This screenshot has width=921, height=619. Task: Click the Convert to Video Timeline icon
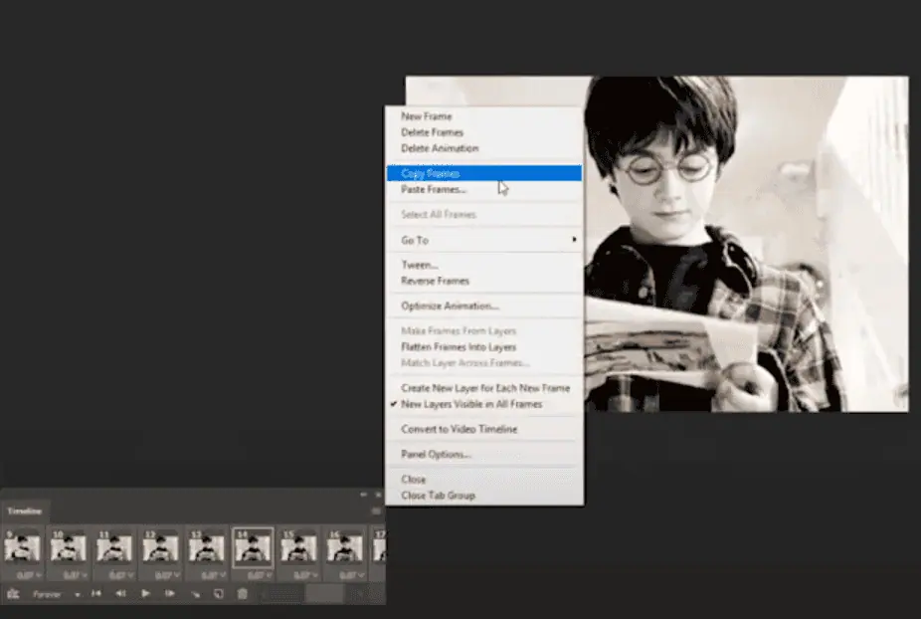coord(13,594)
